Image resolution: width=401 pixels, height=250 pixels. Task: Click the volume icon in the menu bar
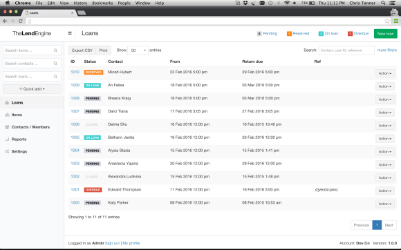point(295,3)
